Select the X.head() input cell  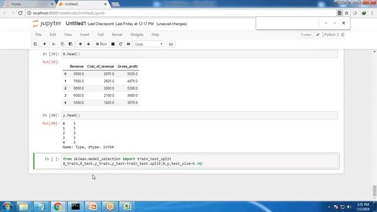pyautogui.click(x=200, y=54)
